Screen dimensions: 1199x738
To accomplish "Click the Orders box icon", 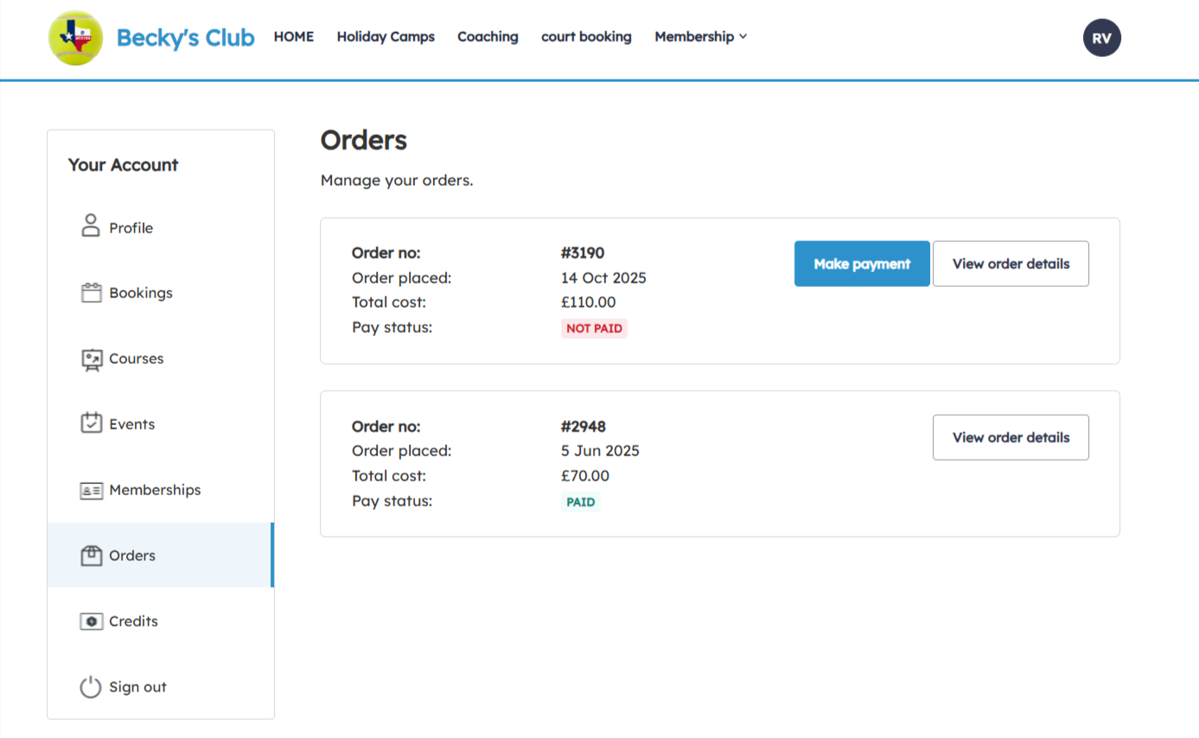I will point(91,556).
